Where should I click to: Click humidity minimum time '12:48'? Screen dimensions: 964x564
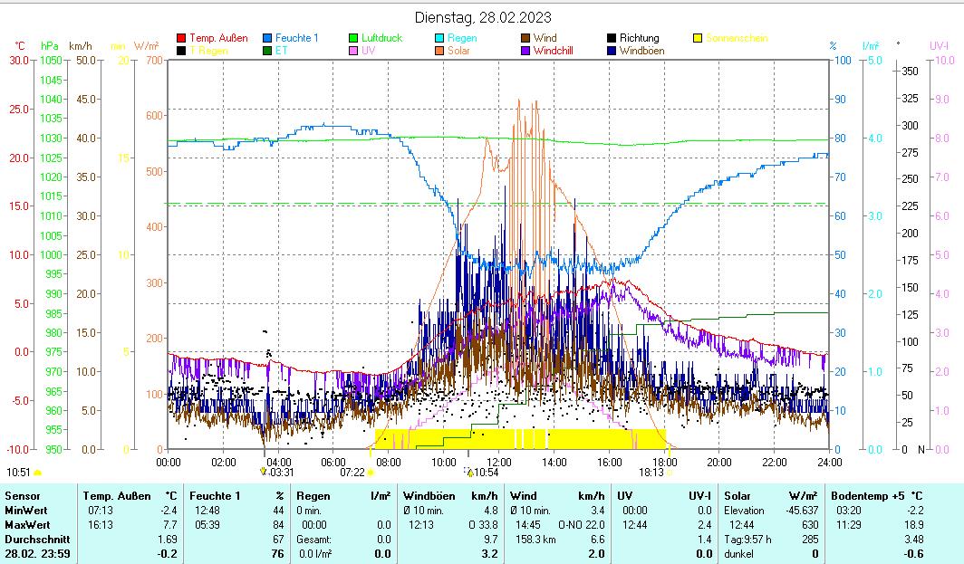[207, 510]
